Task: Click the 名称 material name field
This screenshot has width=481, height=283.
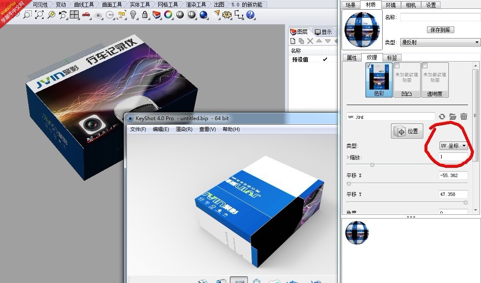Action: click(440, 18)
